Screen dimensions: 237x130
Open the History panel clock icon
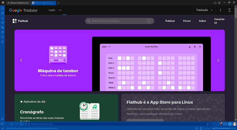pyautogui.click(x=2, y=23)
